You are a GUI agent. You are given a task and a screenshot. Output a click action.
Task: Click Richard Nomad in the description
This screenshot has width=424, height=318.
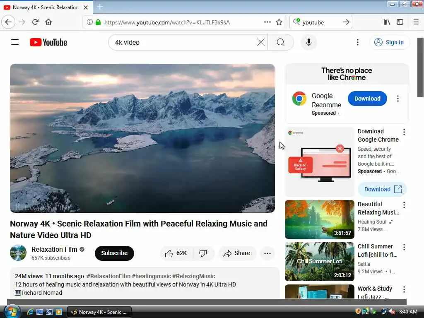tap(42, 293)
